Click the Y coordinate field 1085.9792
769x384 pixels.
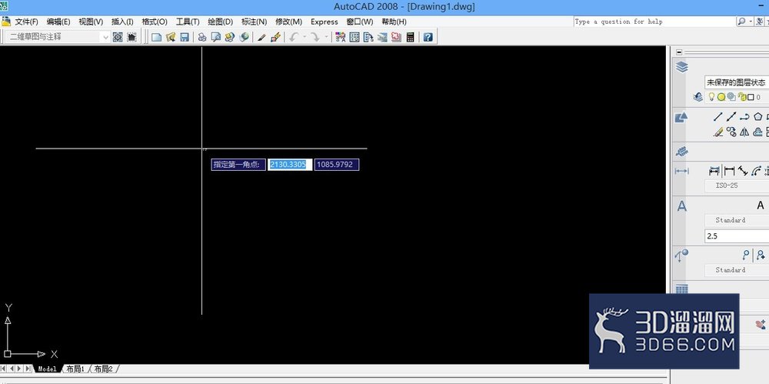pyautogui.click(x=337, y=165)
